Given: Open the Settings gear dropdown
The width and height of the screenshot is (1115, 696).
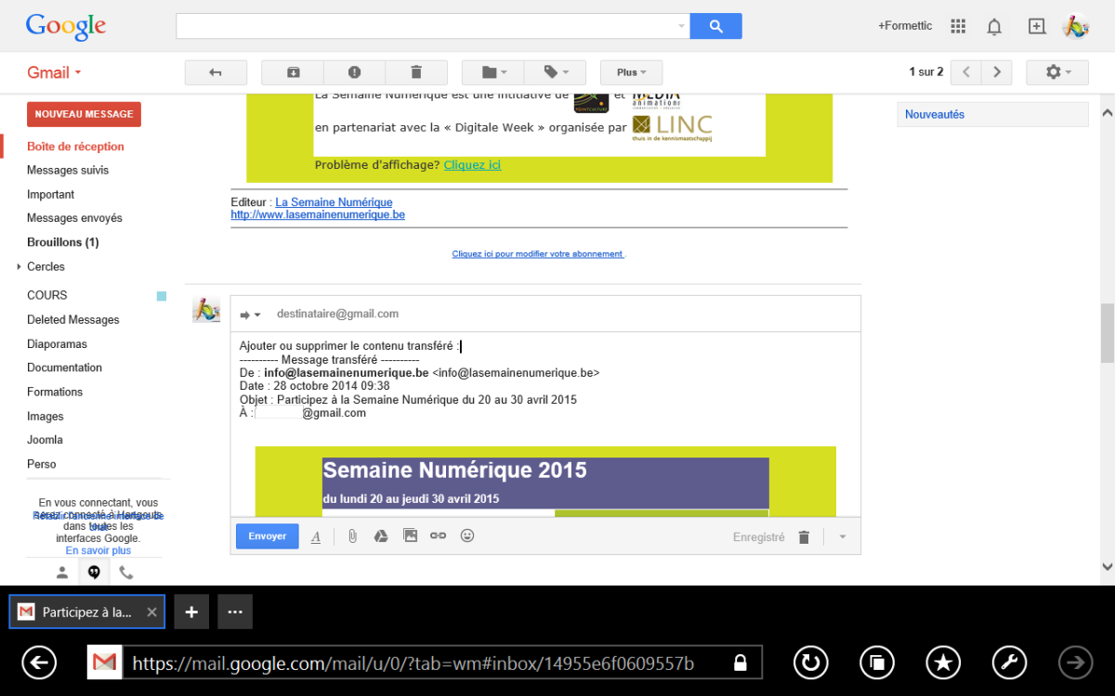Looking at the screenshot, I should point(1057,72).
